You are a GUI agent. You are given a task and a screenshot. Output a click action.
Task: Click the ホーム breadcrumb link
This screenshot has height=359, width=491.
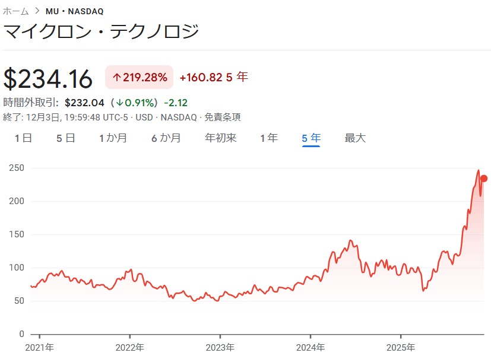16,11
